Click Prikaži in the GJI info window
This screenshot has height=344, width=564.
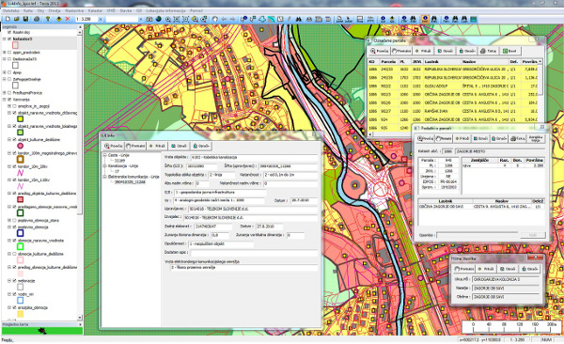pos(157,146)
